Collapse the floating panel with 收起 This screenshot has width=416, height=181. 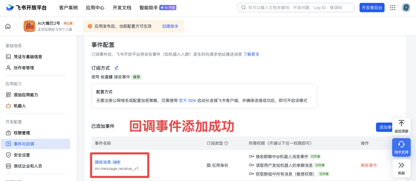tap(401, 168)
